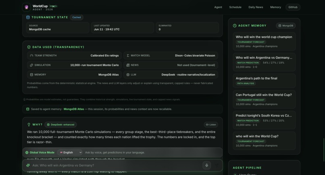Click the 'Jun 11 · 19:42 UTC' value
This screenshot has width=325, height=175.
coord(107,29)
